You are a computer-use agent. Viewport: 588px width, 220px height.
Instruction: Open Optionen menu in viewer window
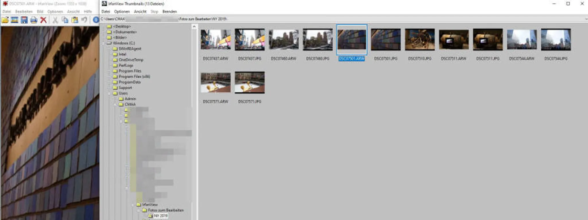[55, 12]
